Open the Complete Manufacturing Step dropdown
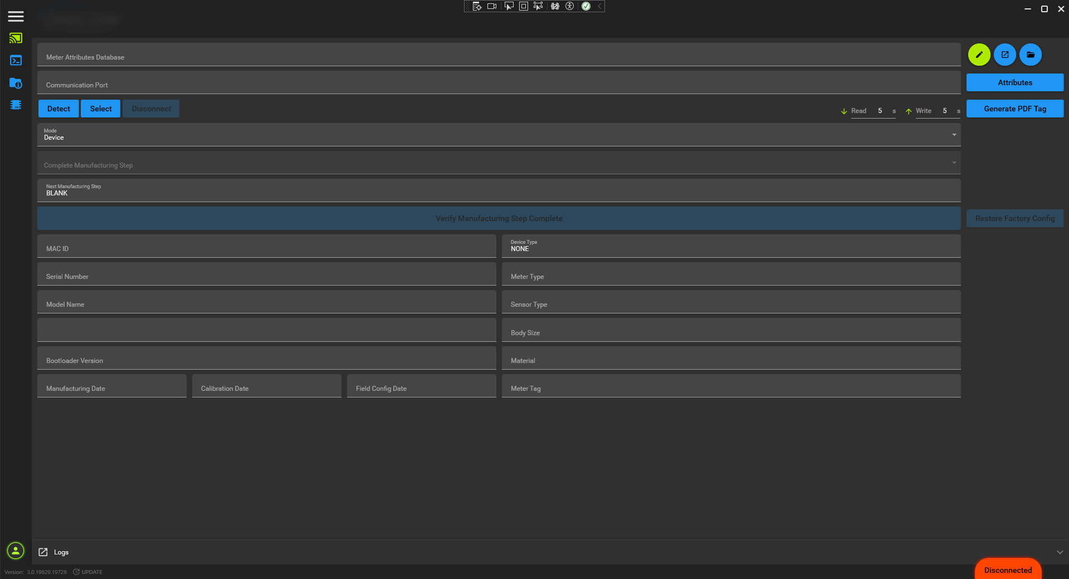Screen dimensions: 1069x579 point(954,163)
